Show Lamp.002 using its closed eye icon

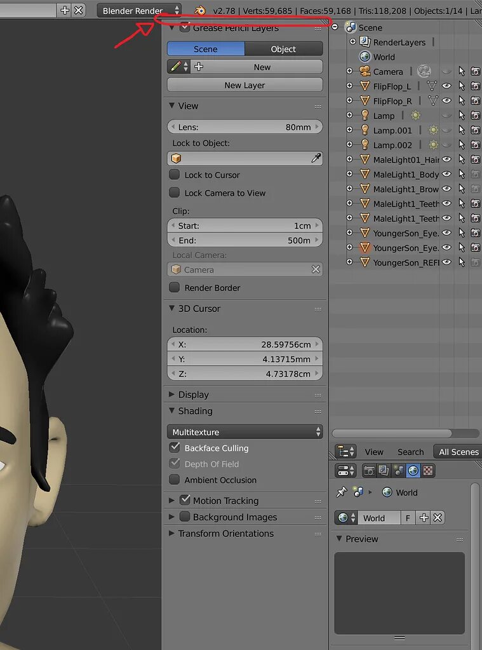pos(446,145)
